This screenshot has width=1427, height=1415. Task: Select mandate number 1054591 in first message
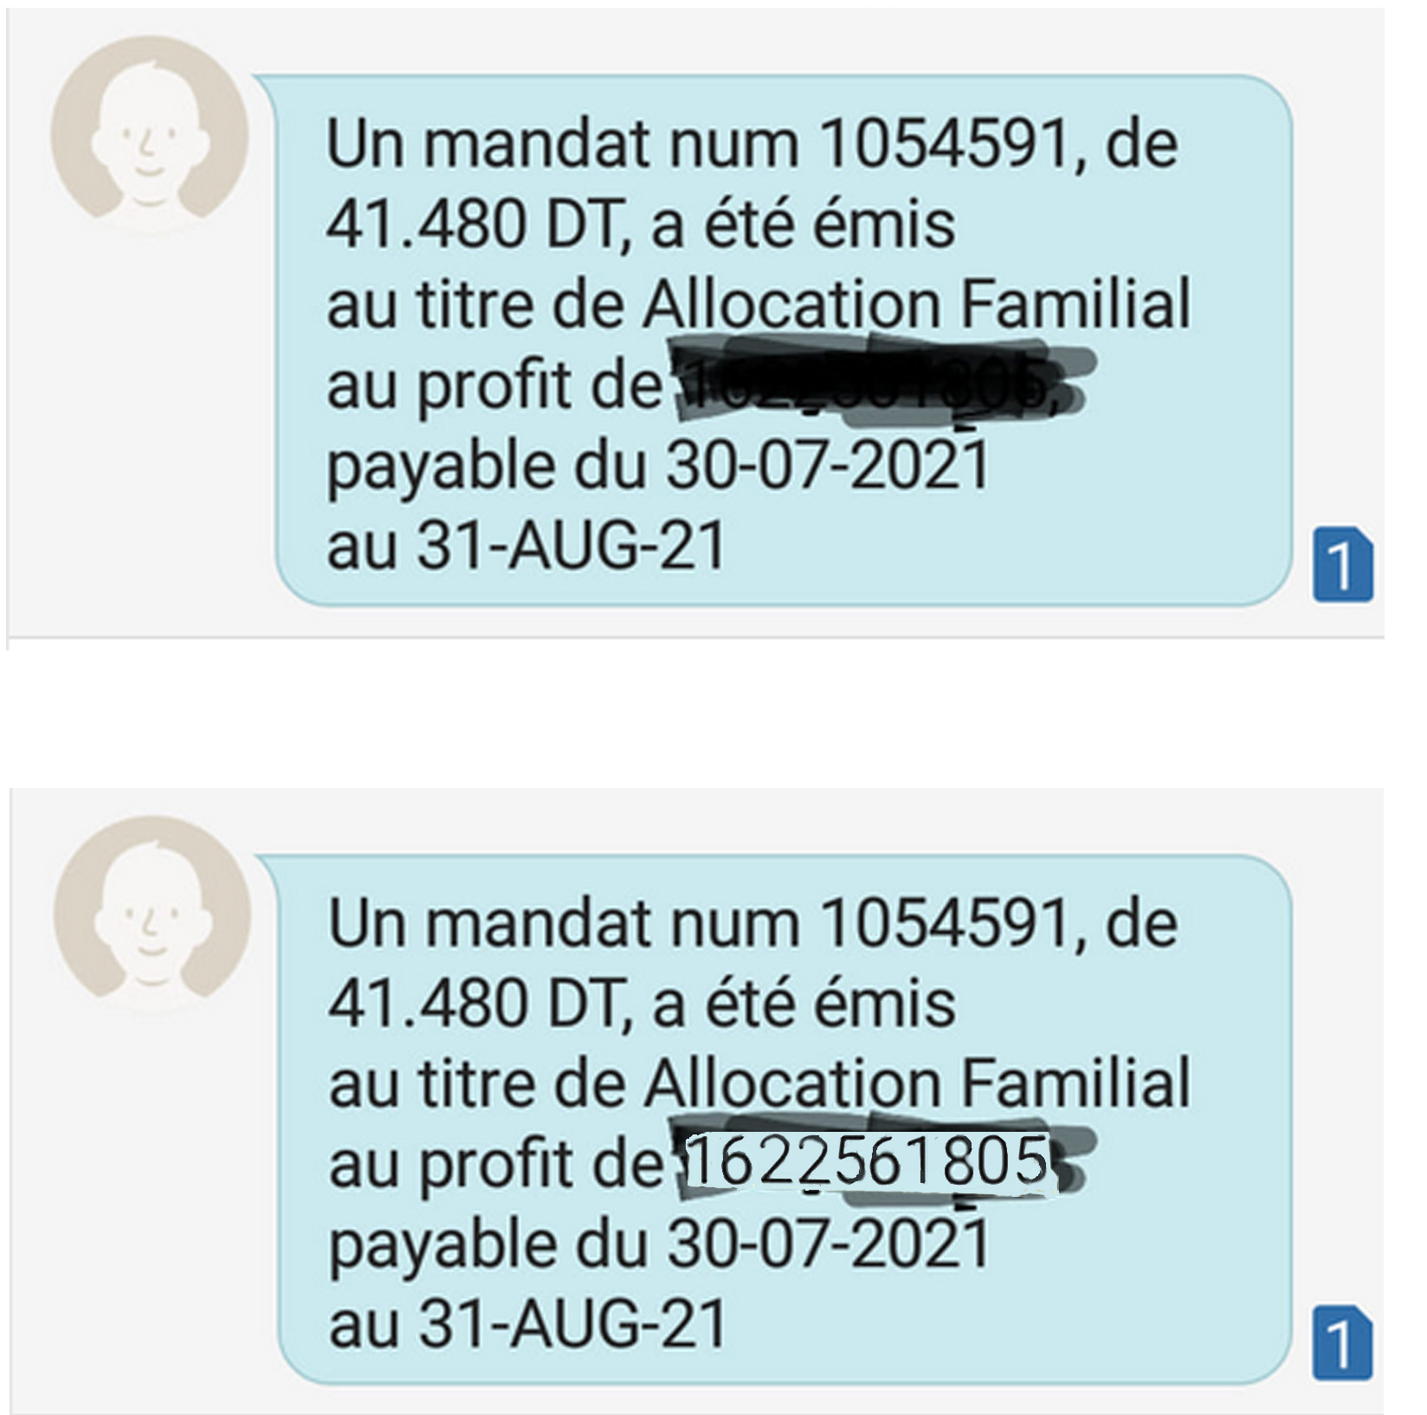point(943,143)
